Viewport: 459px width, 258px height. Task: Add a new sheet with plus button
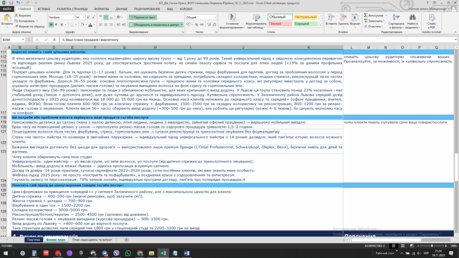pos(126,240)
